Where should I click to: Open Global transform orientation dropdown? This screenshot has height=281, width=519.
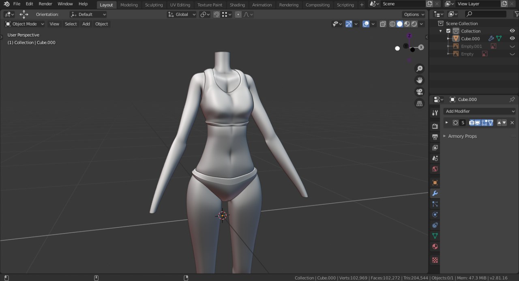182,14
